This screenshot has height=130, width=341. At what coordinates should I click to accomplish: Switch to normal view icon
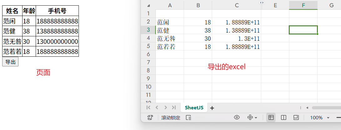pyautogui.click(x=271, y=117)
